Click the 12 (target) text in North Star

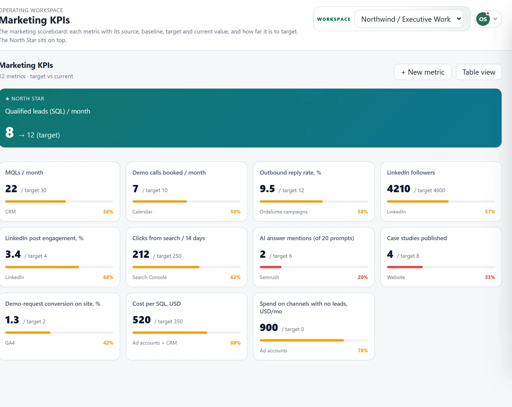43,135
